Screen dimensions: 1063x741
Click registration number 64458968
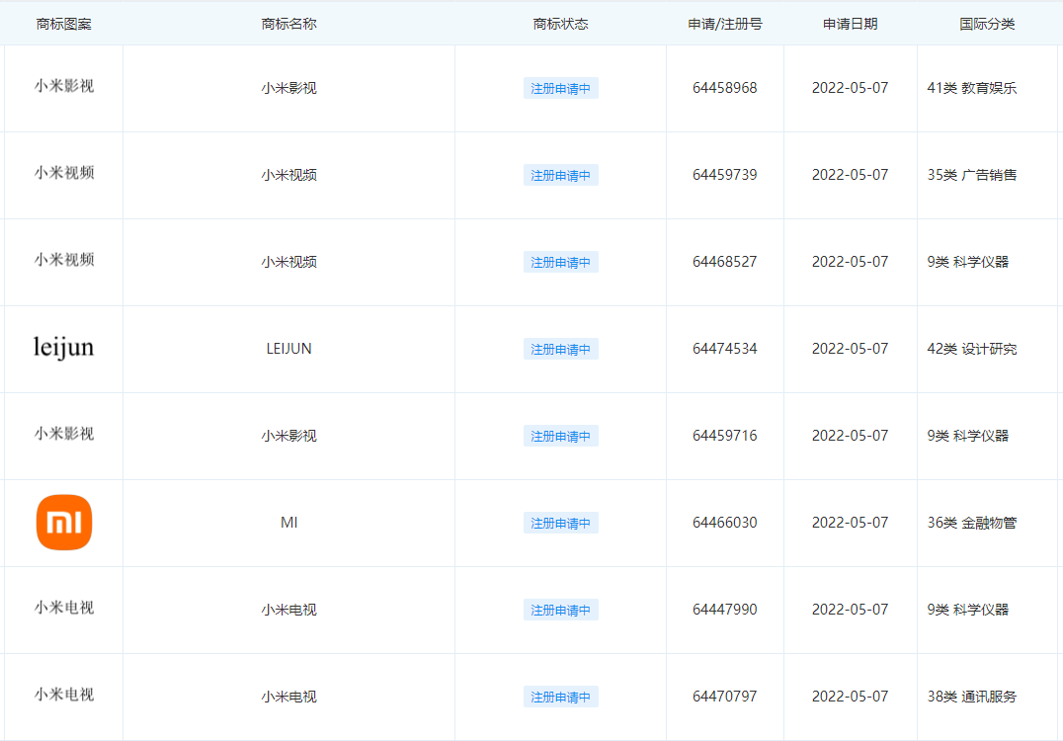coord(725,88)
